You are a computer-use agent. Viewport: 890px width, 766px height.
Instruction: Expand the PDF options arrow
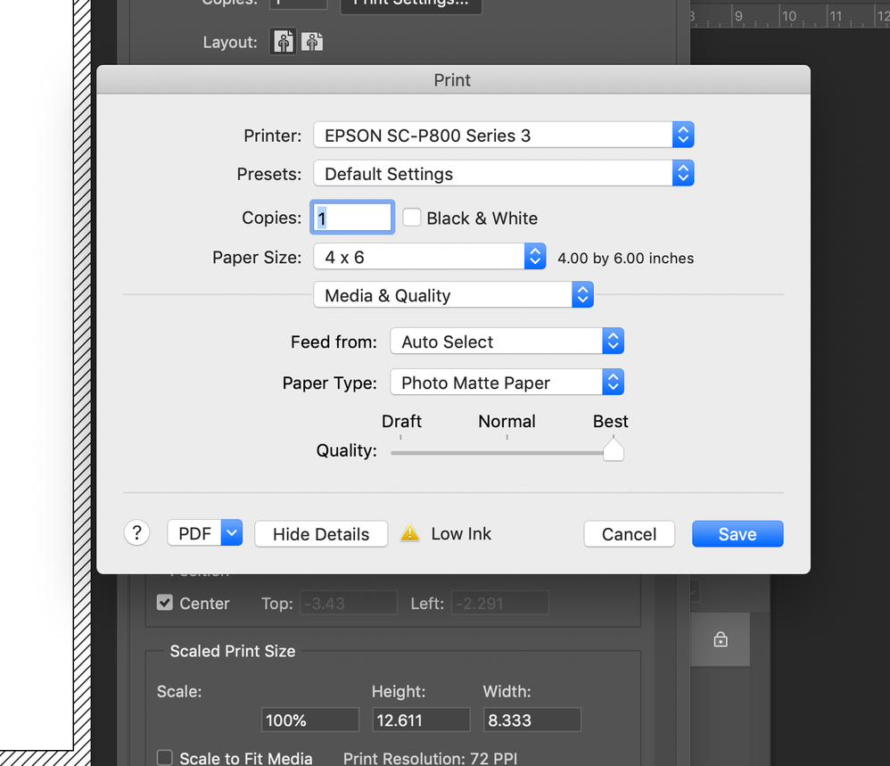pyautogui.click(x=232, y=532)
